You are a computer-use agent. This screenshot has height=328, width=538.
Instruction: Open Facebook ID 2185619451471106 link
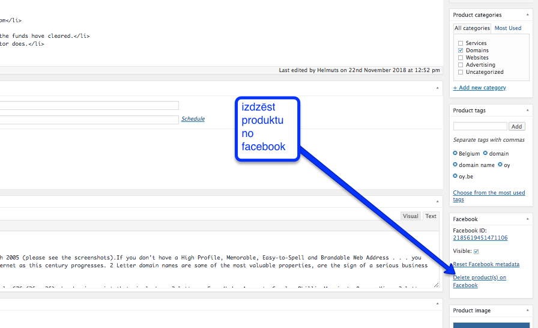[480, 238]
